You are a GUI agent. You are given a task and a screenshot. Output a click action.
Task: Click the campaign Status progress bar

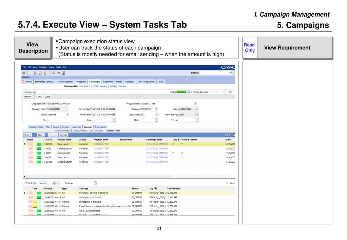tap(183, 92)
